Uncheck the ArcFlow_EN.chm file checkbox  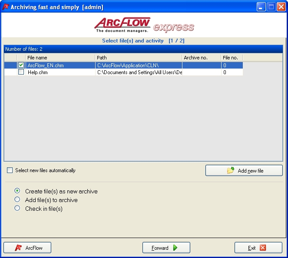click(21, 65)
